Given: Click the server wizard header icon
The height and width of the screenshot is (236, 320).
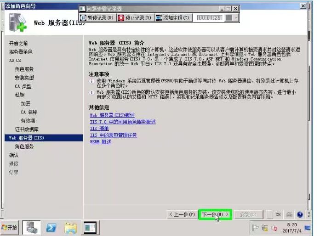Looking at the screenshot, I should [x=18, y=22].
